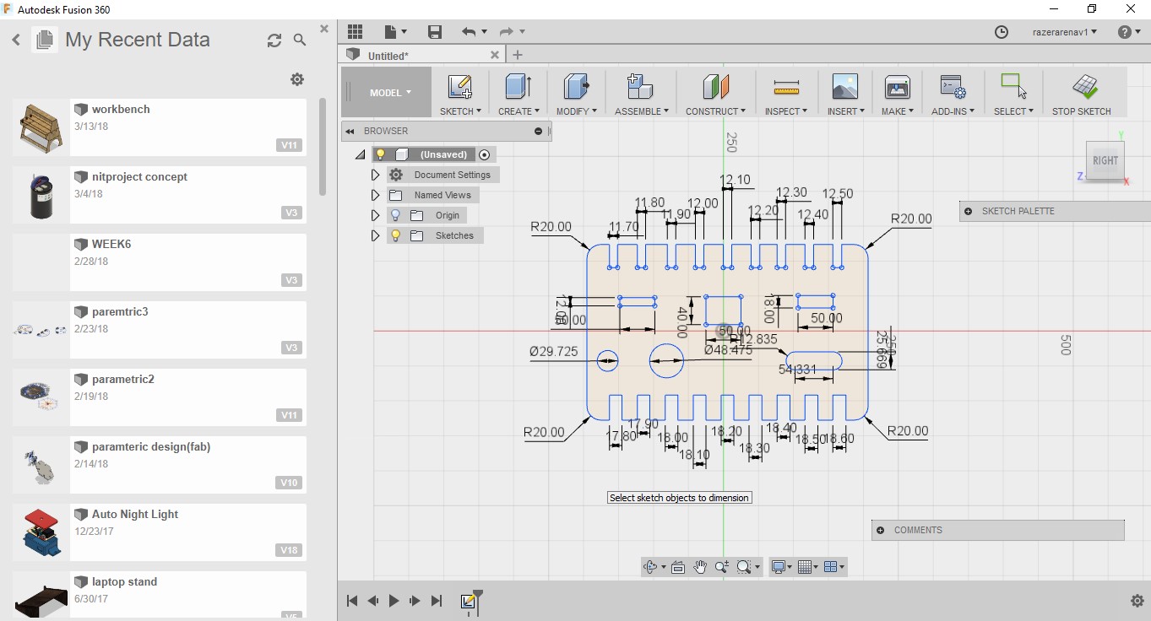Refresh the My Recent Data panel
The height and width of the screenshot is (621, 1151).
274,40
